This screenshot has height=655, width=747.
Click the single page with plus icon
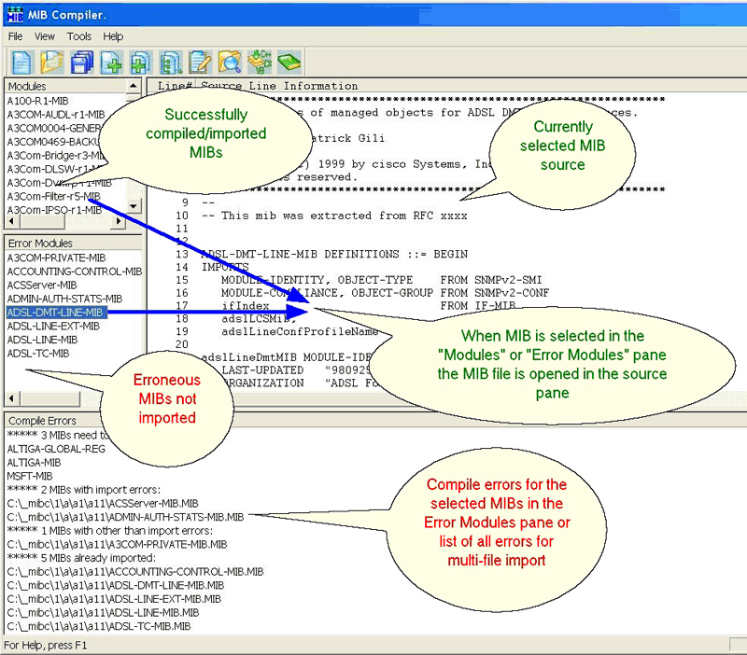point(111,63)
